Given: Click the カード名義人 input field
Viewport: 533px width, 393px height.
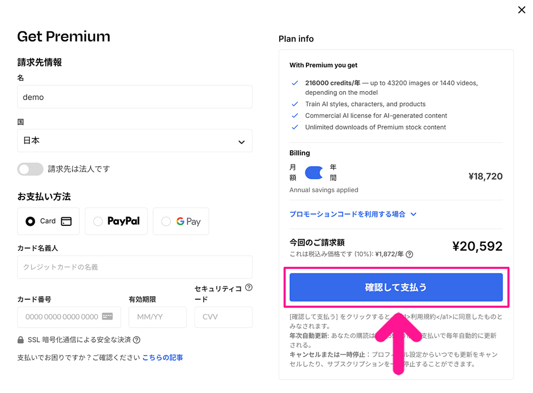Looking at the screenshot, I should pyautogui.click(x=134, y=267).
